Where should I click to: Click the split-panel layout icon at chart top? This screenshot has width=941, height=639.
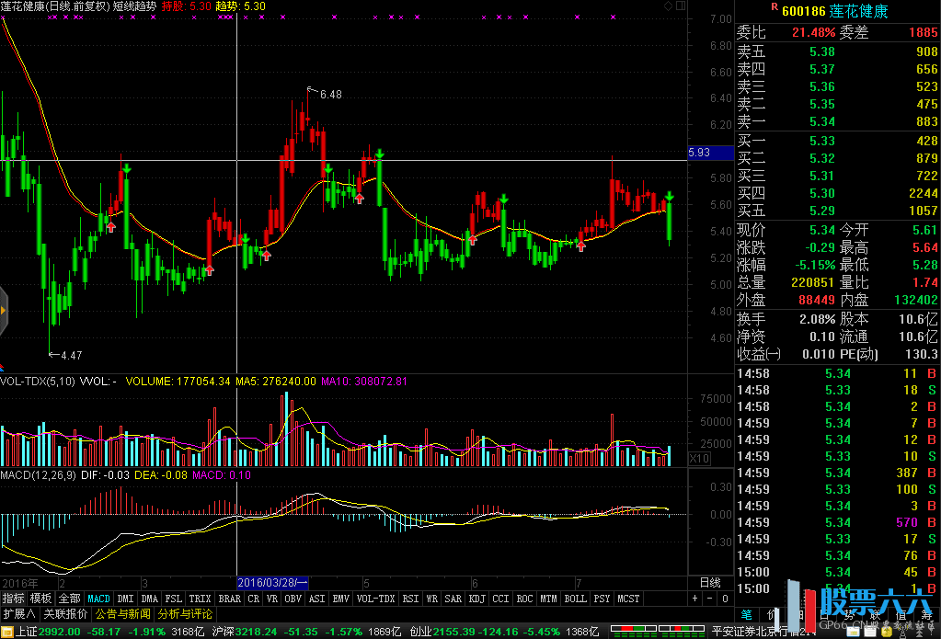click(680, 6)
